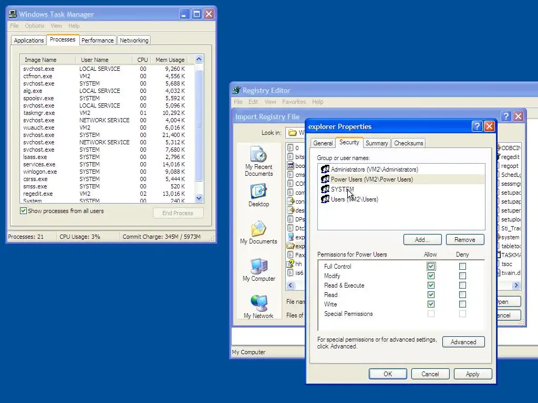Sort processes by Mem Usage column
The height and width of the screenshot is (403, 538).
coord(170,60)
